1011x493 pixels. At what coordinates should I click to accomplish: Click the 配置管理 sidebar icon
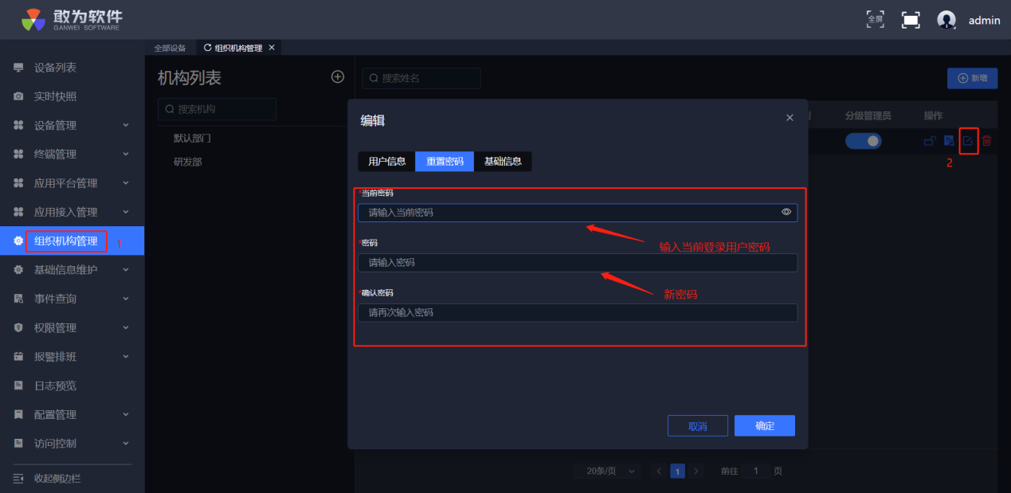click(x=18, y=414)
